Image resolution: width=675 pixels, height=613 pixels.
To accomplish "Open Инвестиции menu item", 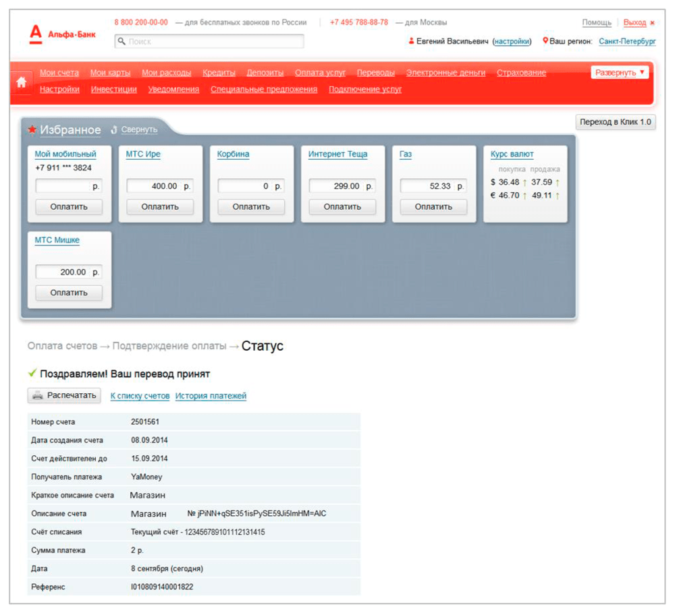I will (113, 90).
